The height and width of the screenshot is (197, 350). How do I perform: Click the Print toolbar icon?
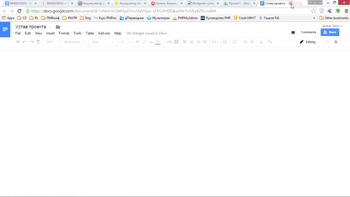click(x=18, y=42)
